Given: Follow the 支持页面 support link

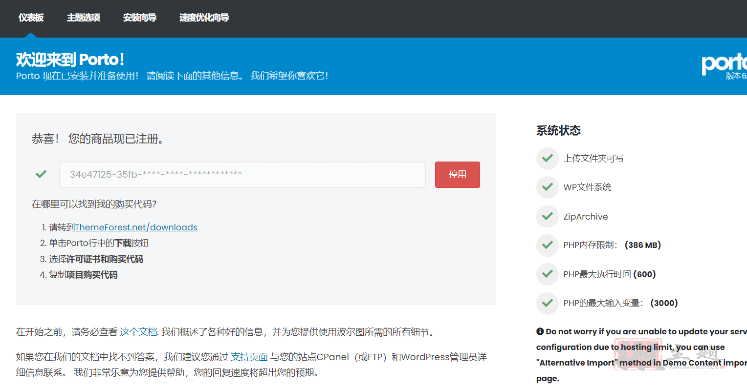Looking at the screenshot, I should coord(249,357).
